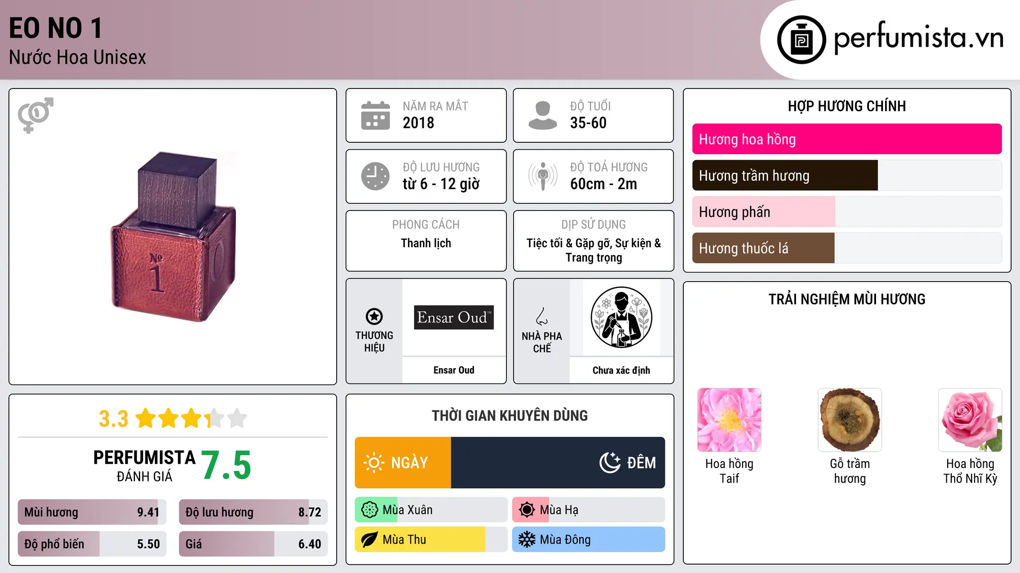
Task: Click the orange Ngày daytime segment
Action: pyautogui.click(x=403, y=463)
